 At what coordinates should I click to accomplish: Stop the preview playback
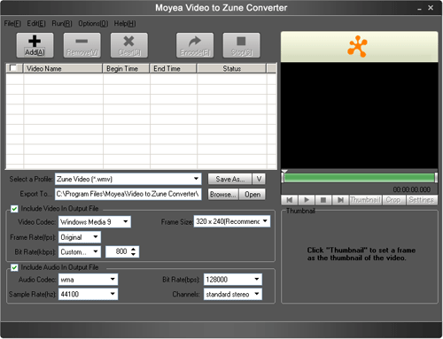tap(323, 200)
